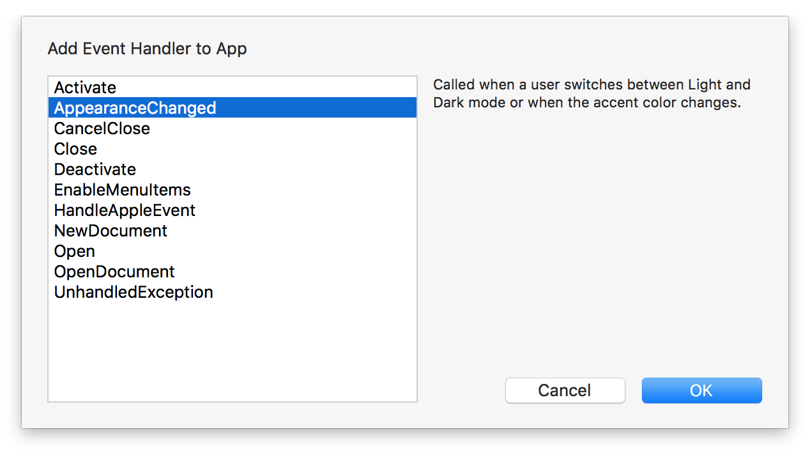Select UnhandledException in the event list

pyautogui.click(x=233, y=291)
